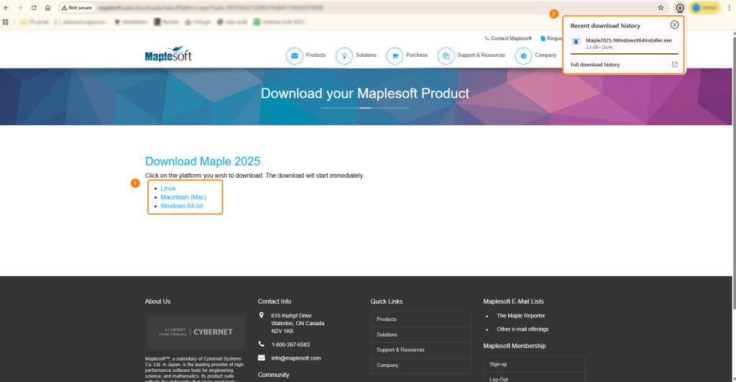This screenshot has height=382, width=736.
Task: Open Full download history
Action: (595, 65)
